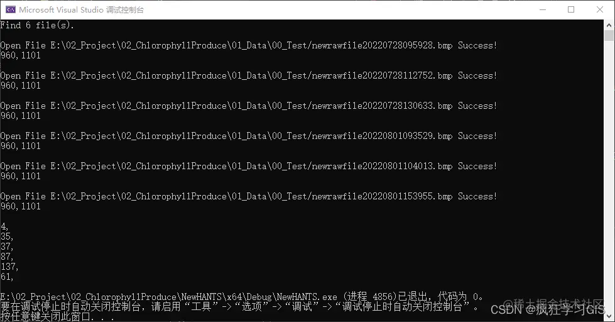
Task: Click the scrollbar down arrow
Action: (609, 316)
